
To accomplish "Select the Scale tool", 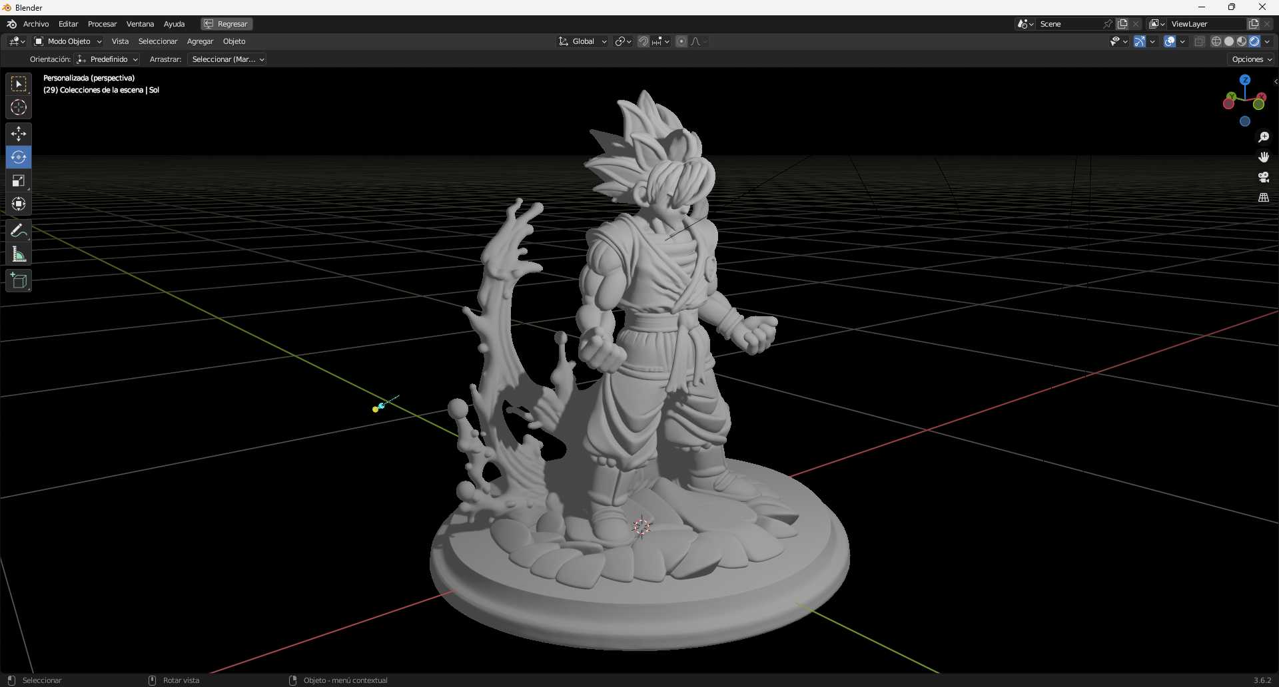I will 18,180.
